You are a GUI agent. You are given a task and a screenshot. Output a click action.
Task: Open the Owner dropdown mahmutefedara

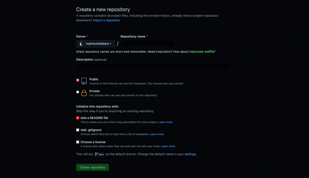click(x=96, y=44)
